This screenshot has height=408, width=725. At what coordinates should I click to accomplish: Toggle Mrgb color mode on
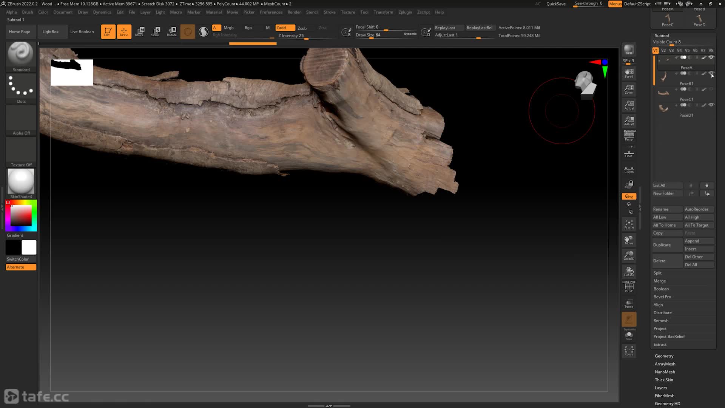[x=228, y=28]
